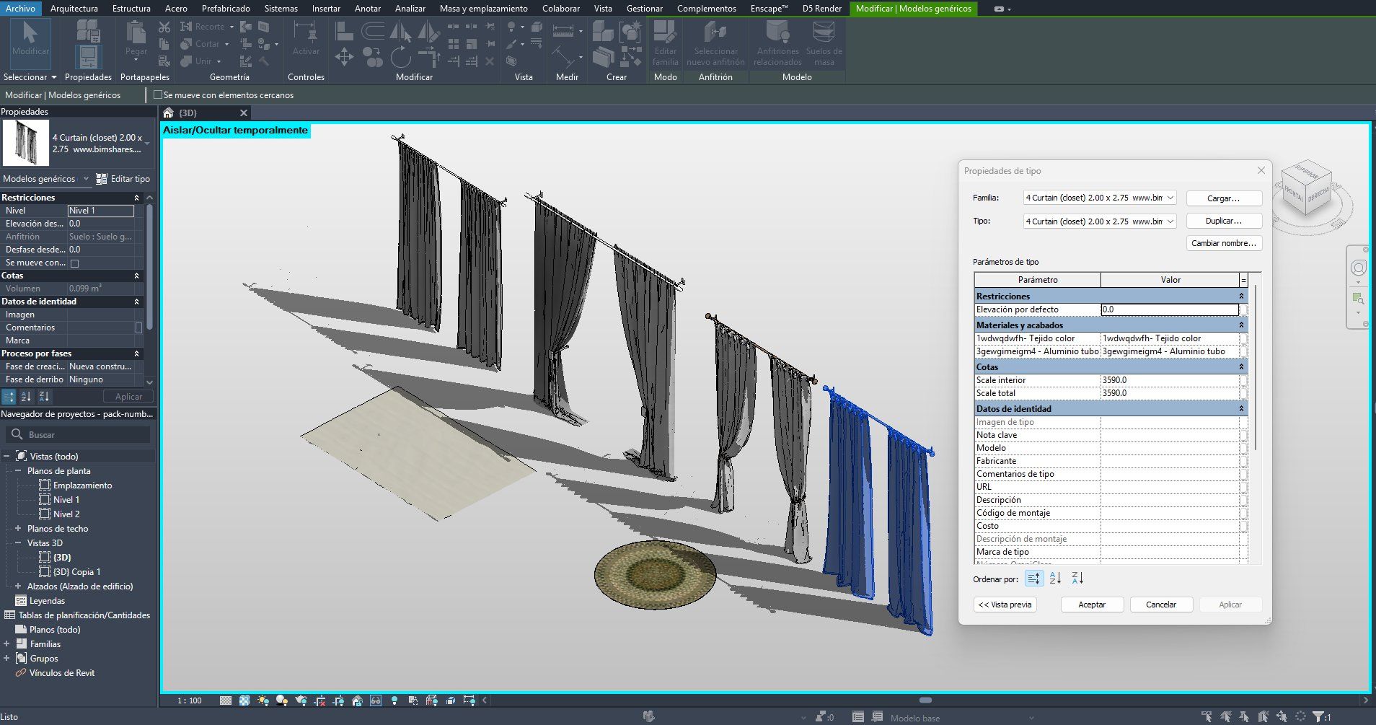
Task: Select the Rotate tool in Modificar panel
Action: (400, 57)
